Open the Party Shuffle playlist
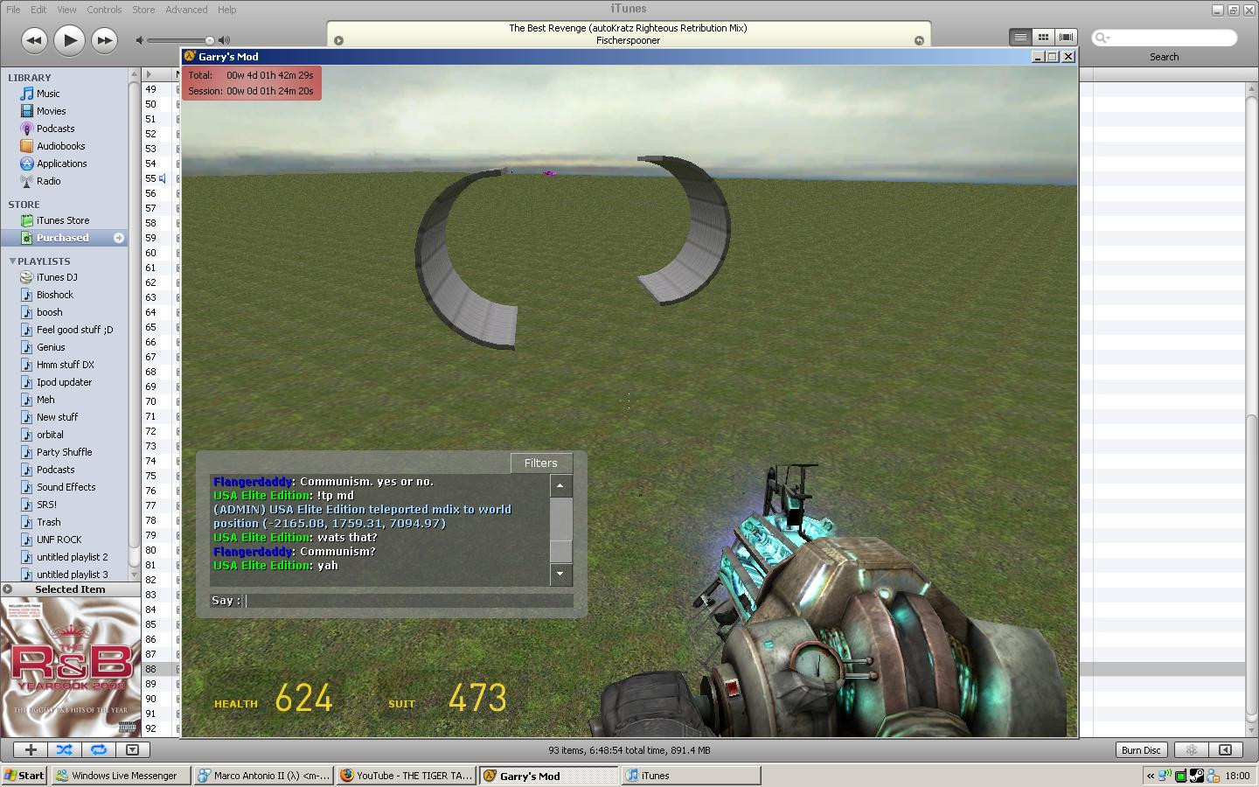Screen dimensions: 1259x787 64,452
